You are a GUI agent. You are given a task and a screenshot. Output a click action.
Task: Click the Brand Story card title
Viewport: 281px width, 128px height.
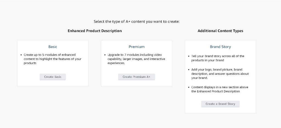click(220, 47)
